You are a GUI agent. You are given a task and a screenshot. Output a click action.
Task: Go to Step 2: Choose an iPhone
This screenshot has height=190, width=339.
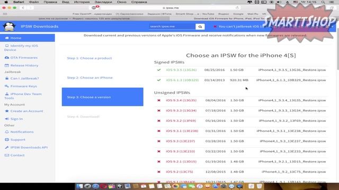[90, 78]
